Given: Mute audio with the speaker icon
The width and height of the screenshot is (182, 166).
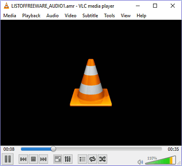Looking at the screenshot, I should pyautogui.click(x=140, y=162).
